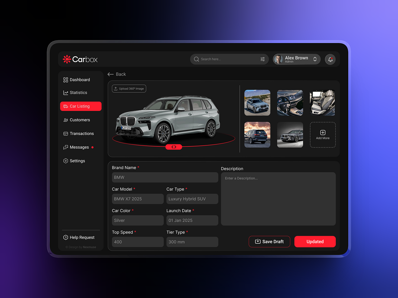This screenshot has width=398, height=298.
Task: Click the plus icon in Add More
Action: coord(323,132)
